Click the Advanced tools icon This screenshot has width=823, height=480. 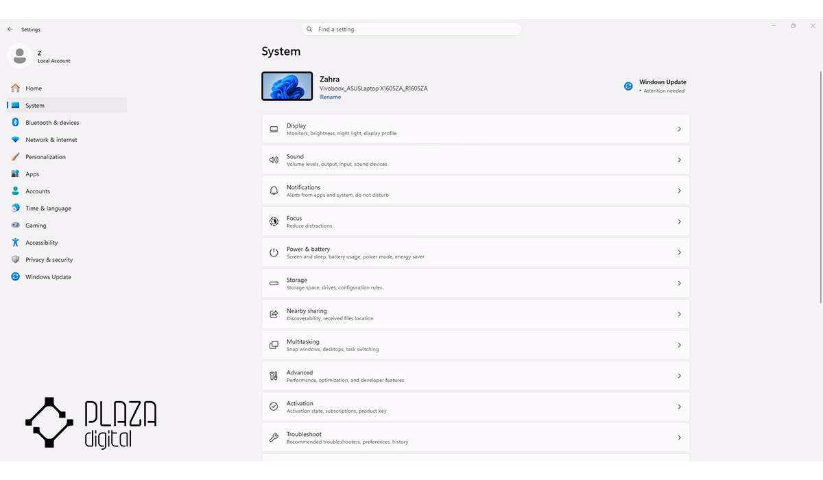pyautogui.click(x=274, y=376)
